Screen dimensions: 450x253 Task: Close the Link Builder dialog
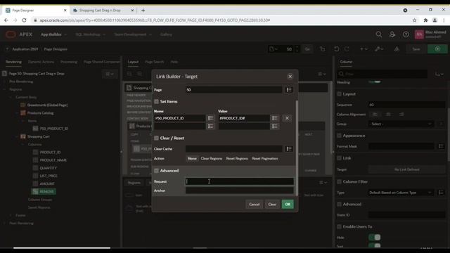(290, 77)
